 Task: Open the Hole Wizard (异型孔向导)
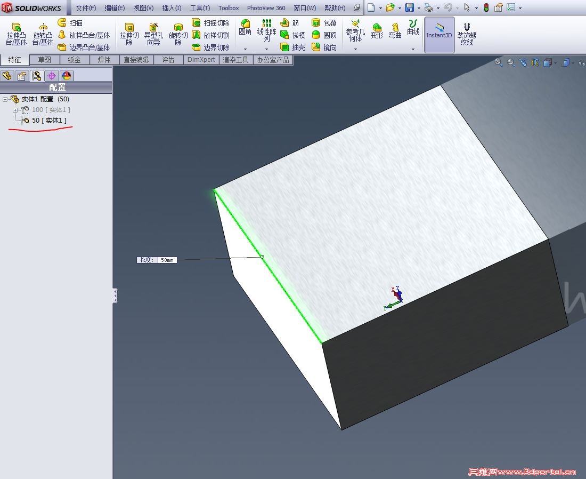pyautogui.click(x=153, y=34)
